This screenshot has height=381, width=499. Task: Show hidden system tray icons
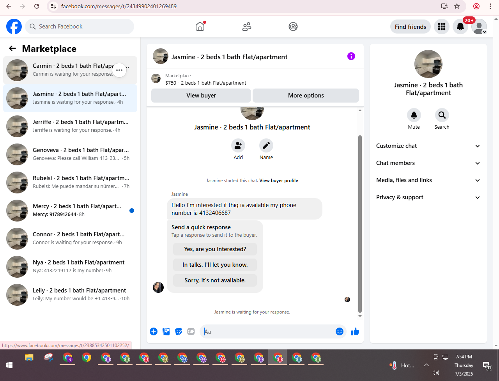(x=426, y=365)
